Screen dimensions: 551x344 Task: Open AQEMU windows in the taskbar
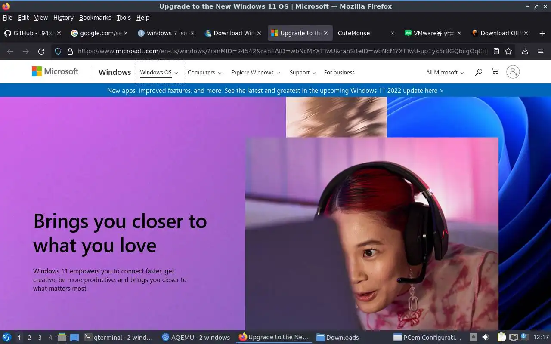(x=196, y=337)
